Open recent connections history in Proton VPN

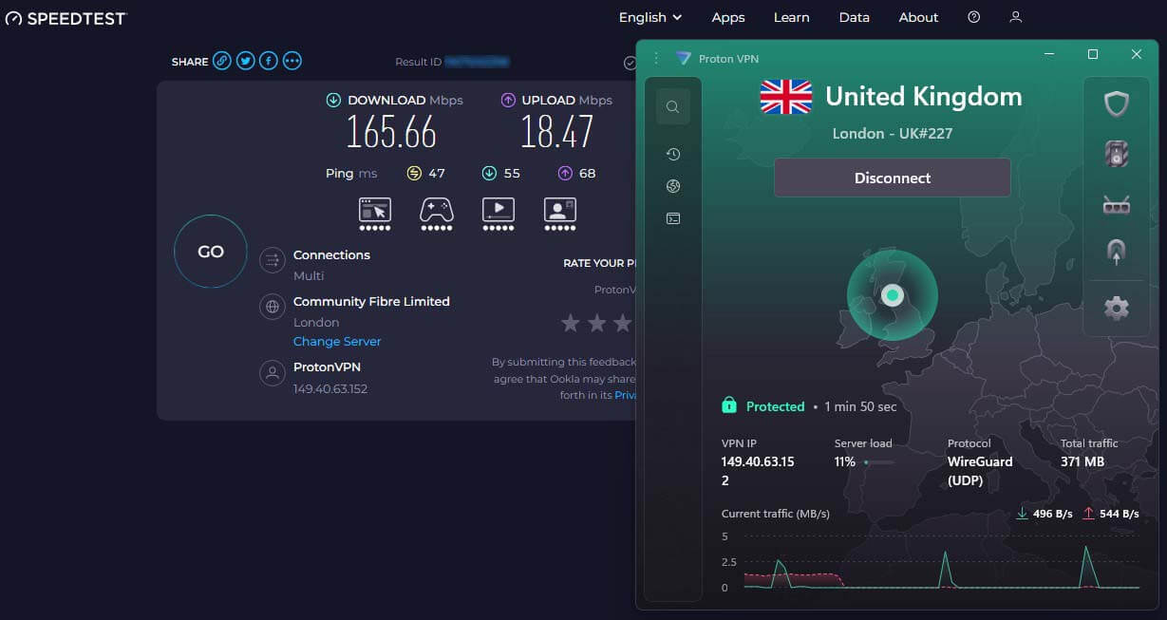click(x=673, y=153)
